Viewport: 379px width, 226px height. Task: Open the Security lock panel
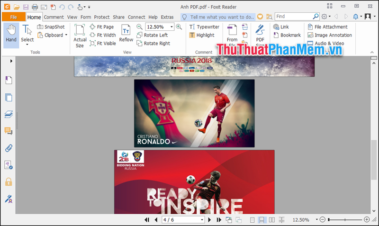tap(9, 181)
